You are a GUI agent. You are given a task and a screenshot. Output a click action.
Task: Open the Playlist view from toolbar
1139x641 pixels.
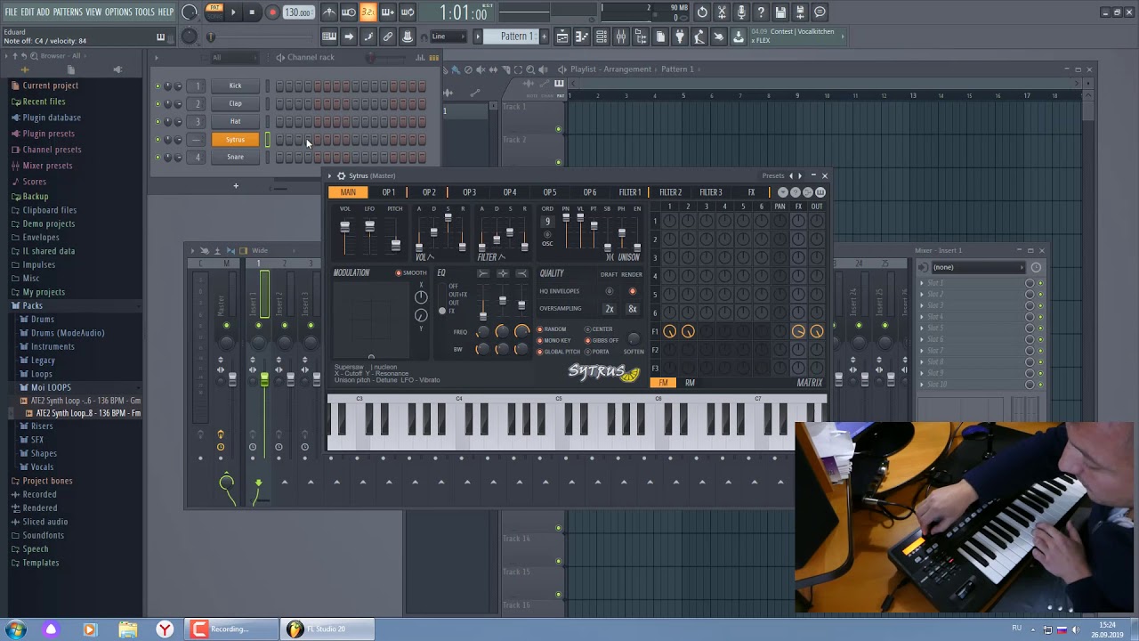[x=562, y=37]
